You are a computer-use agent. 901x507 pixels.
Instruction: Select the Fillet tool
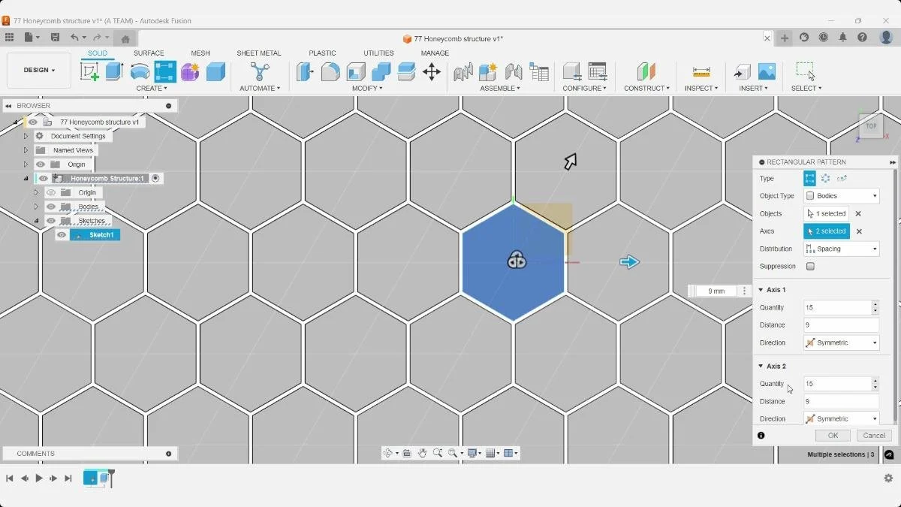330,71
